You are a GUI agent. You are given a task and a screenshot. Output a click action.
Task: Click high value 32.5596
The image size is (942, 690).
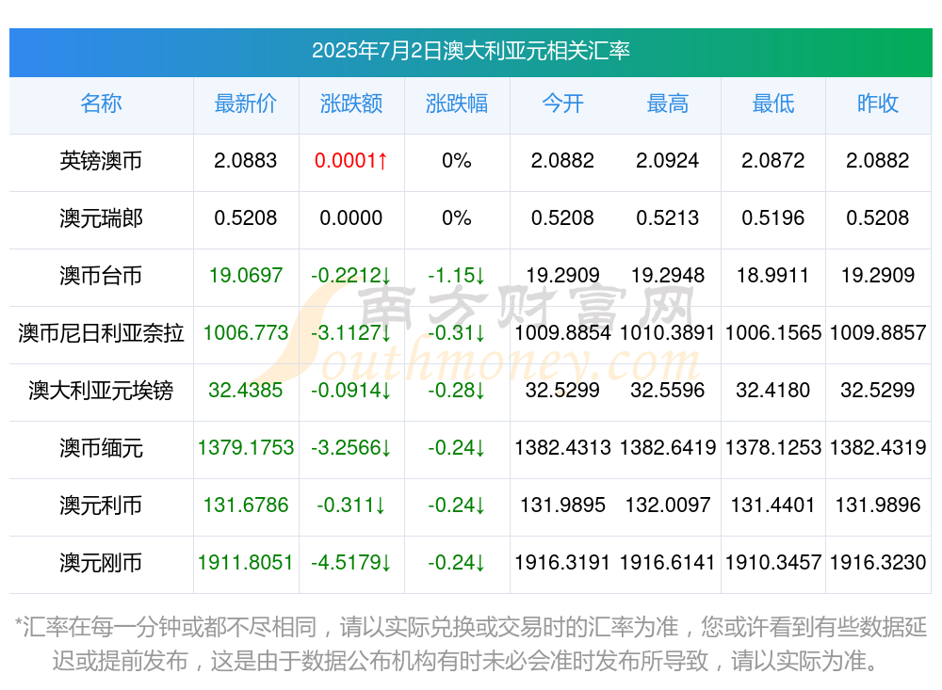tap(668, 391)
